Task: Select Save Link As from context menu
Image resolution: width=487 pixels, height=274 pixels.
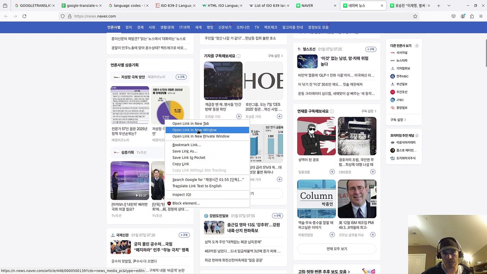Action: (x=207, y=151)
